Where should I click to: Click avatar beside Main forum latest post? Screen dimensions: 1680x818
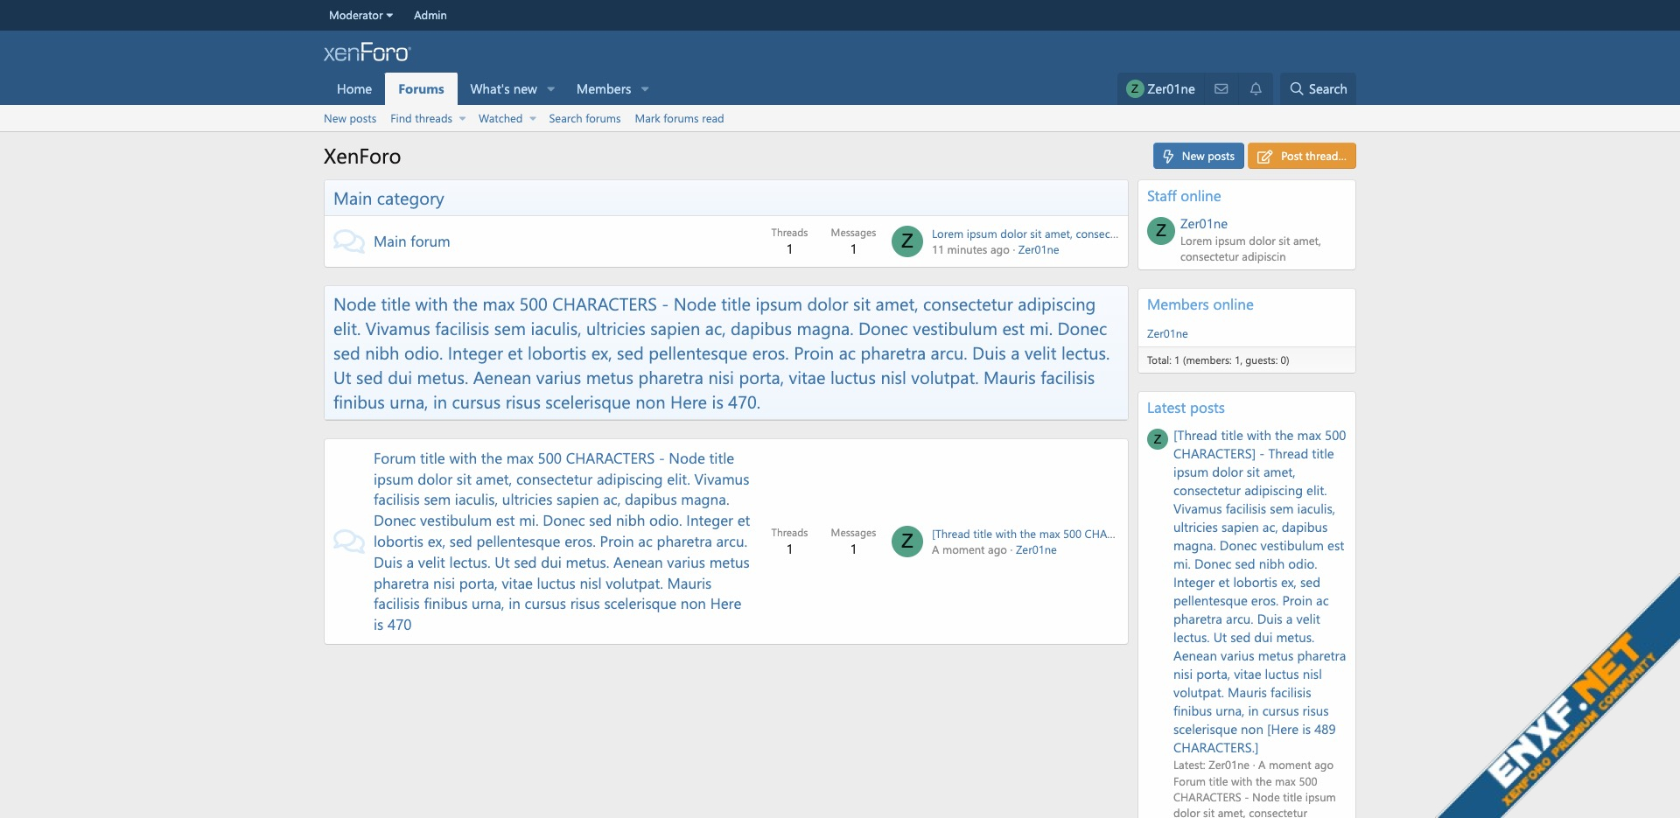[907, 241]
